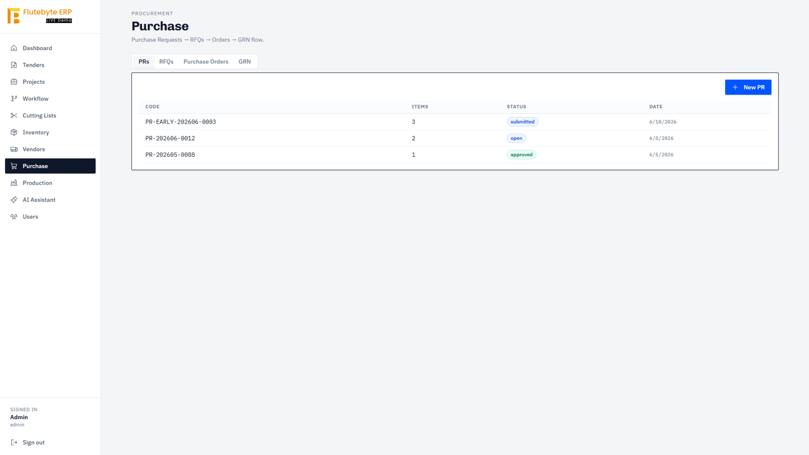Create a New PR

tap(748, 87)
